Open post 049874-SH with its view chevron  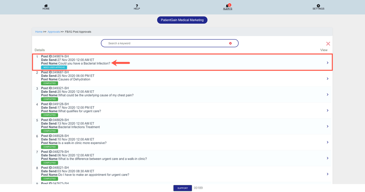click(327, 63)
